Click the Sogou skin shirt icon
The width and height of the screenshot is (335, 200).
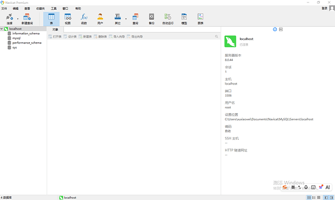(x=321, y=187)
